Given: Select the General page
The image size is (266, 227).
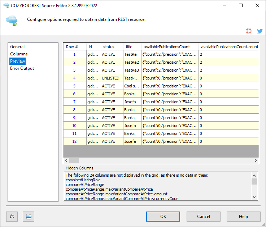Looking at the screenshot, I should pyautogui.click(x=17, y=47).
